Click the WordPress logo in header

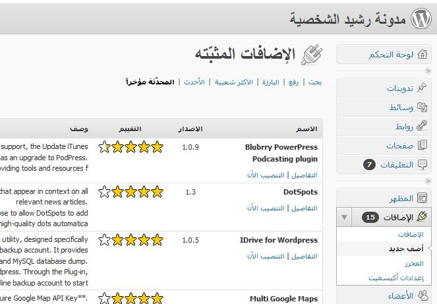click(421, 18)
